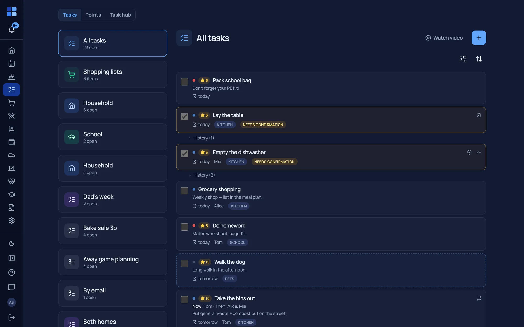Open the heart health icon in sidebar
This screenshot has height=327, width=524.
(x=12, y=181)
